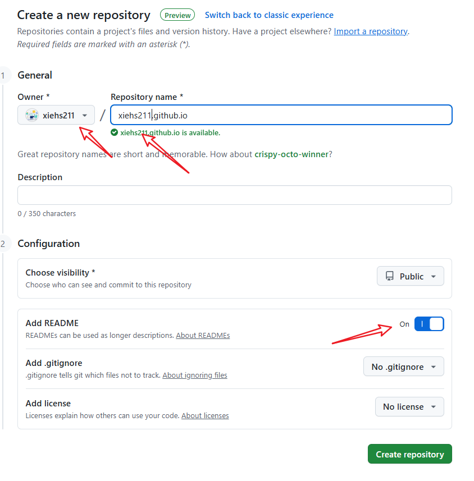Open the About licenses link
Screen dimensions: 474x481
click(205, 416)
